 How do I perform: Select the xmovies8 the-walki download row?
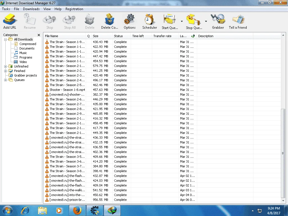pyautogui.click(x=162, y=190)
